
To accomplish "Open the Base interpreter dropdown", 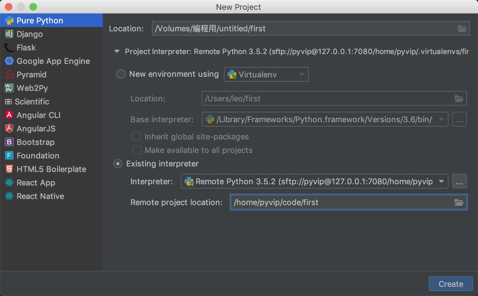I will pos(441,119).
